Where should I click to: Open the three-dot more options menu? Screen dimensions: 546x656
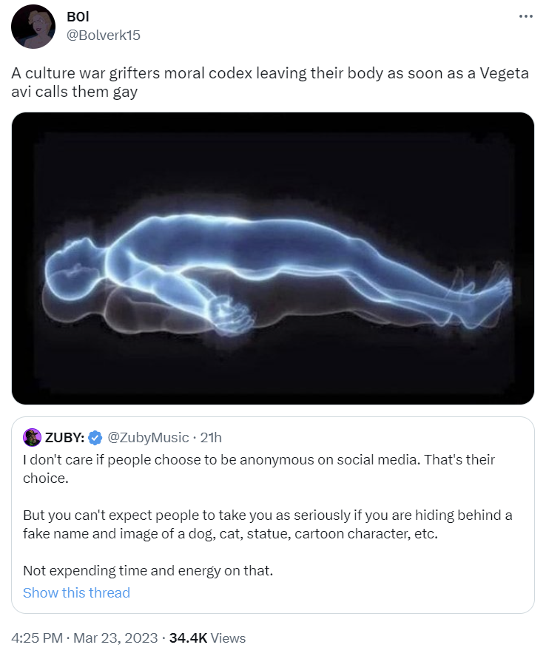pos(526,17)
